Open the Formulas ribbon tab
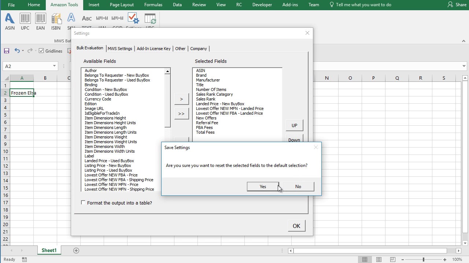Viewport: 469px width, 263px height. pyautogui.click(x=153, y=5)
